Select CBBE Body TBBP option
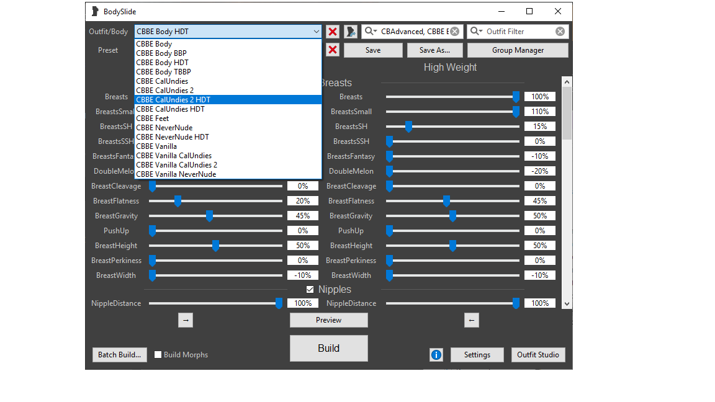Screen dimensions: 715x402 (228, 72)
